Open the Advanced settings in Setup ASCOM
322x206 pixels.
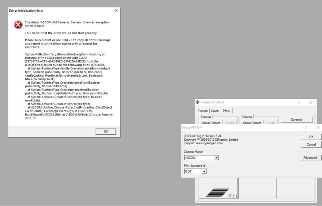(x=311, y=158)
